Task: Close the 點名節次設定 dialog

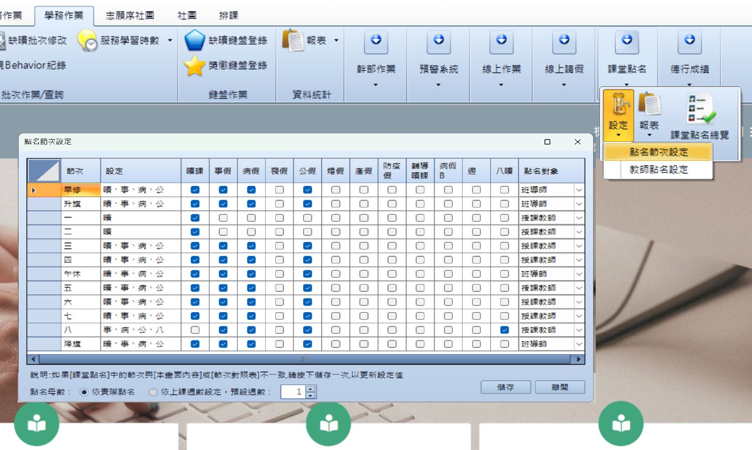Action: point(577,142)
